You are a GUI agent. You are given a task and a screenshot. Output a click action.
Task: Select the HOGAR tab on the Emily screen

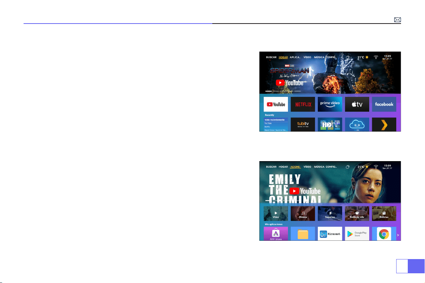[x=283, y=167]
